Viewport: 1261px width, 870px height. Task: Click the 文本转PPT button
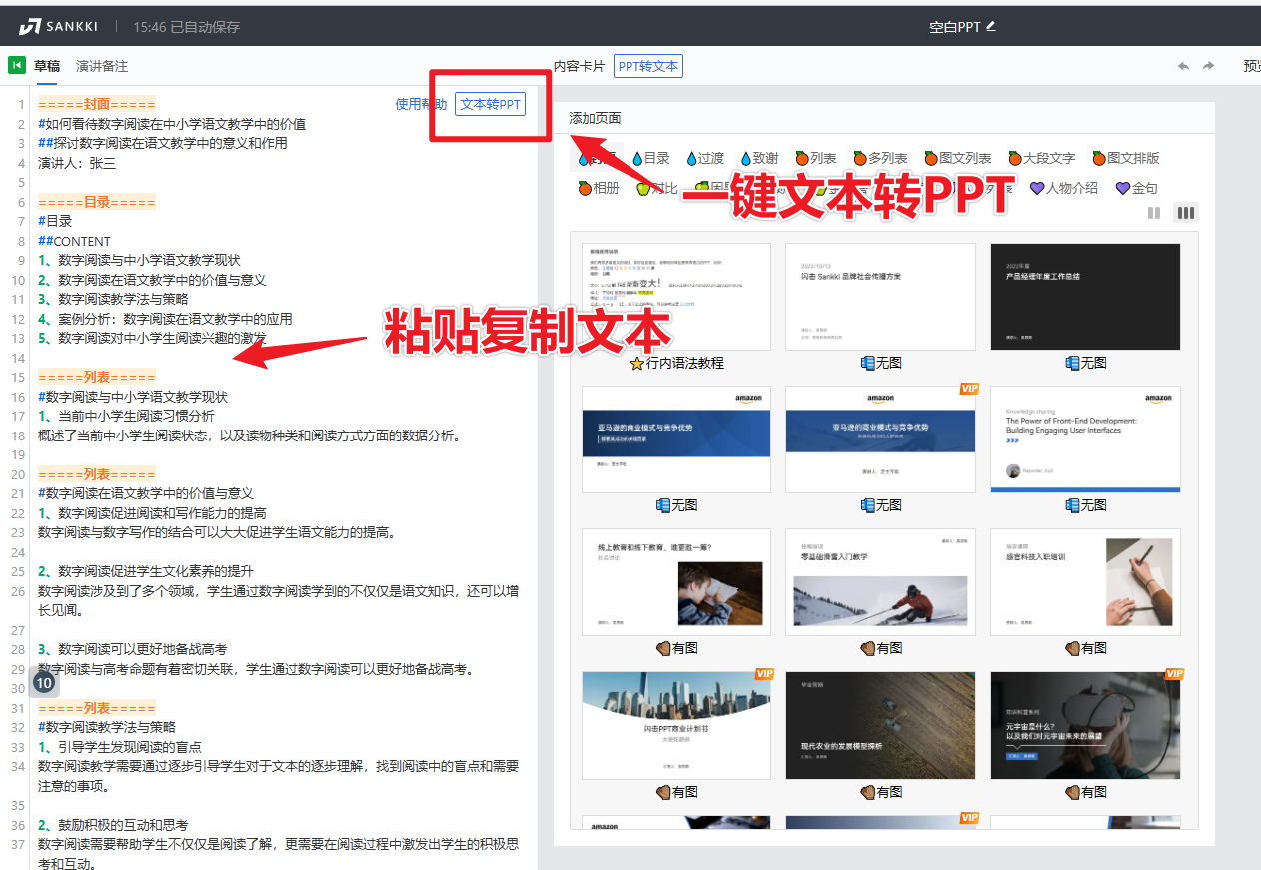point(490,104)
